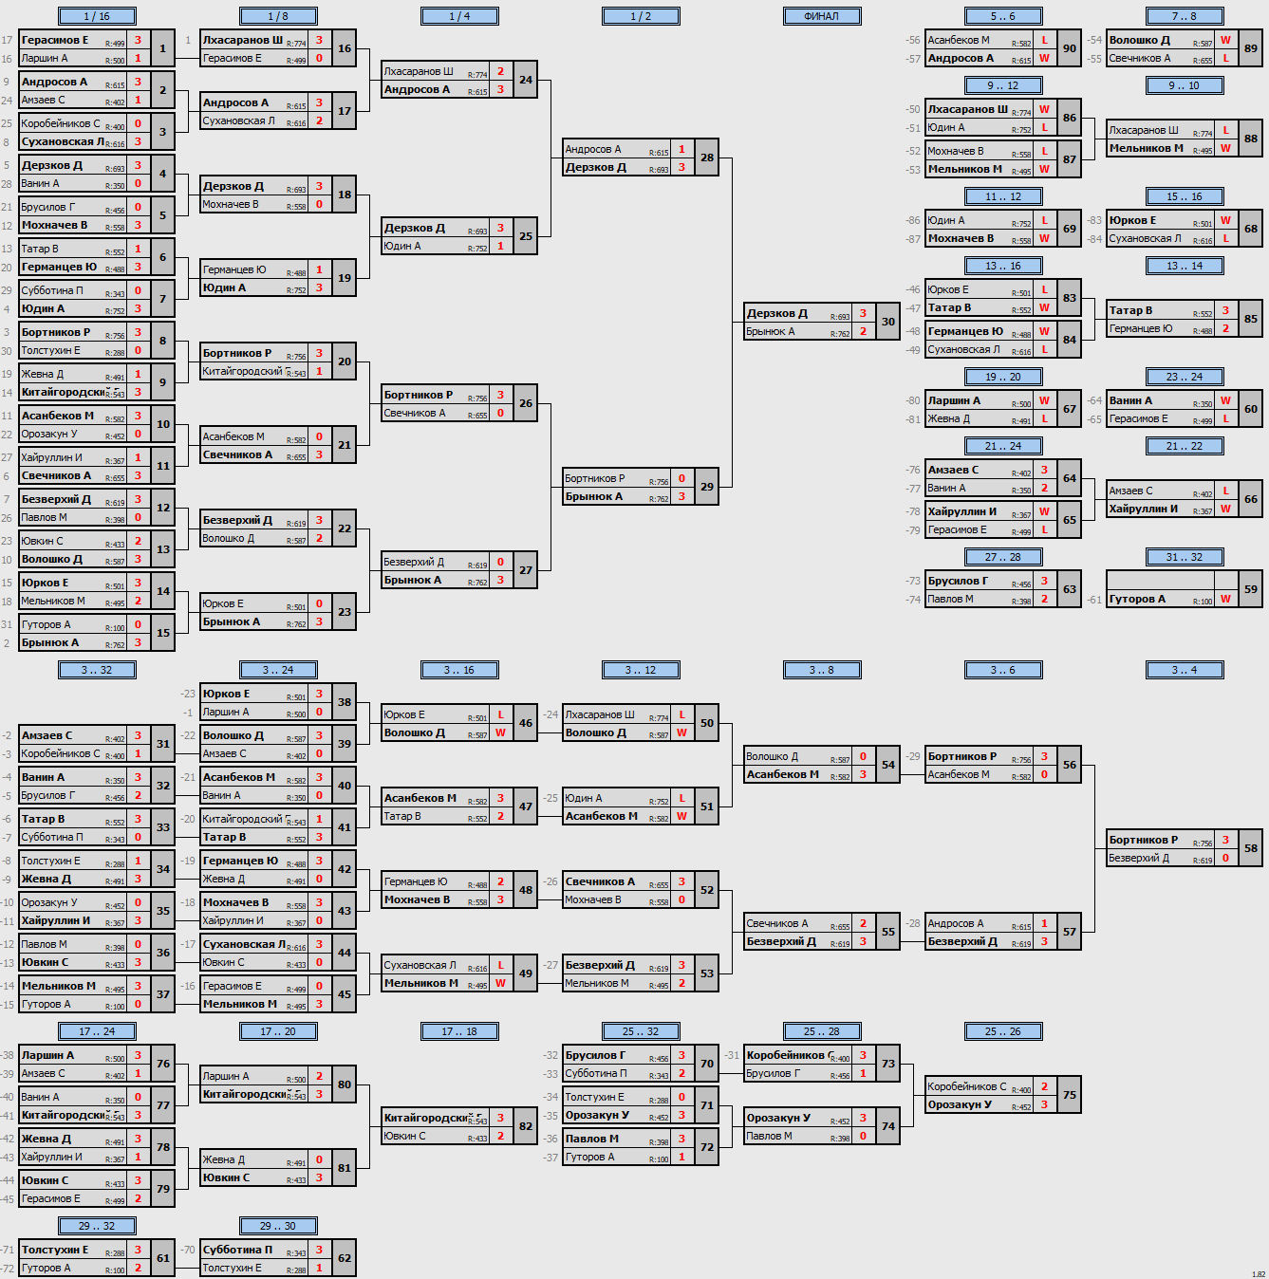Click match number box 82 under 17 .. 18
1269x1279 pixels.
pyautogui.click(x=526, y=1126)
